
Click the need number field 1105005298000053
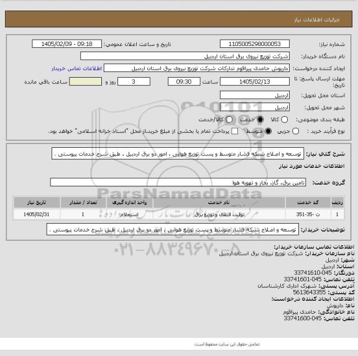(255, 44)
